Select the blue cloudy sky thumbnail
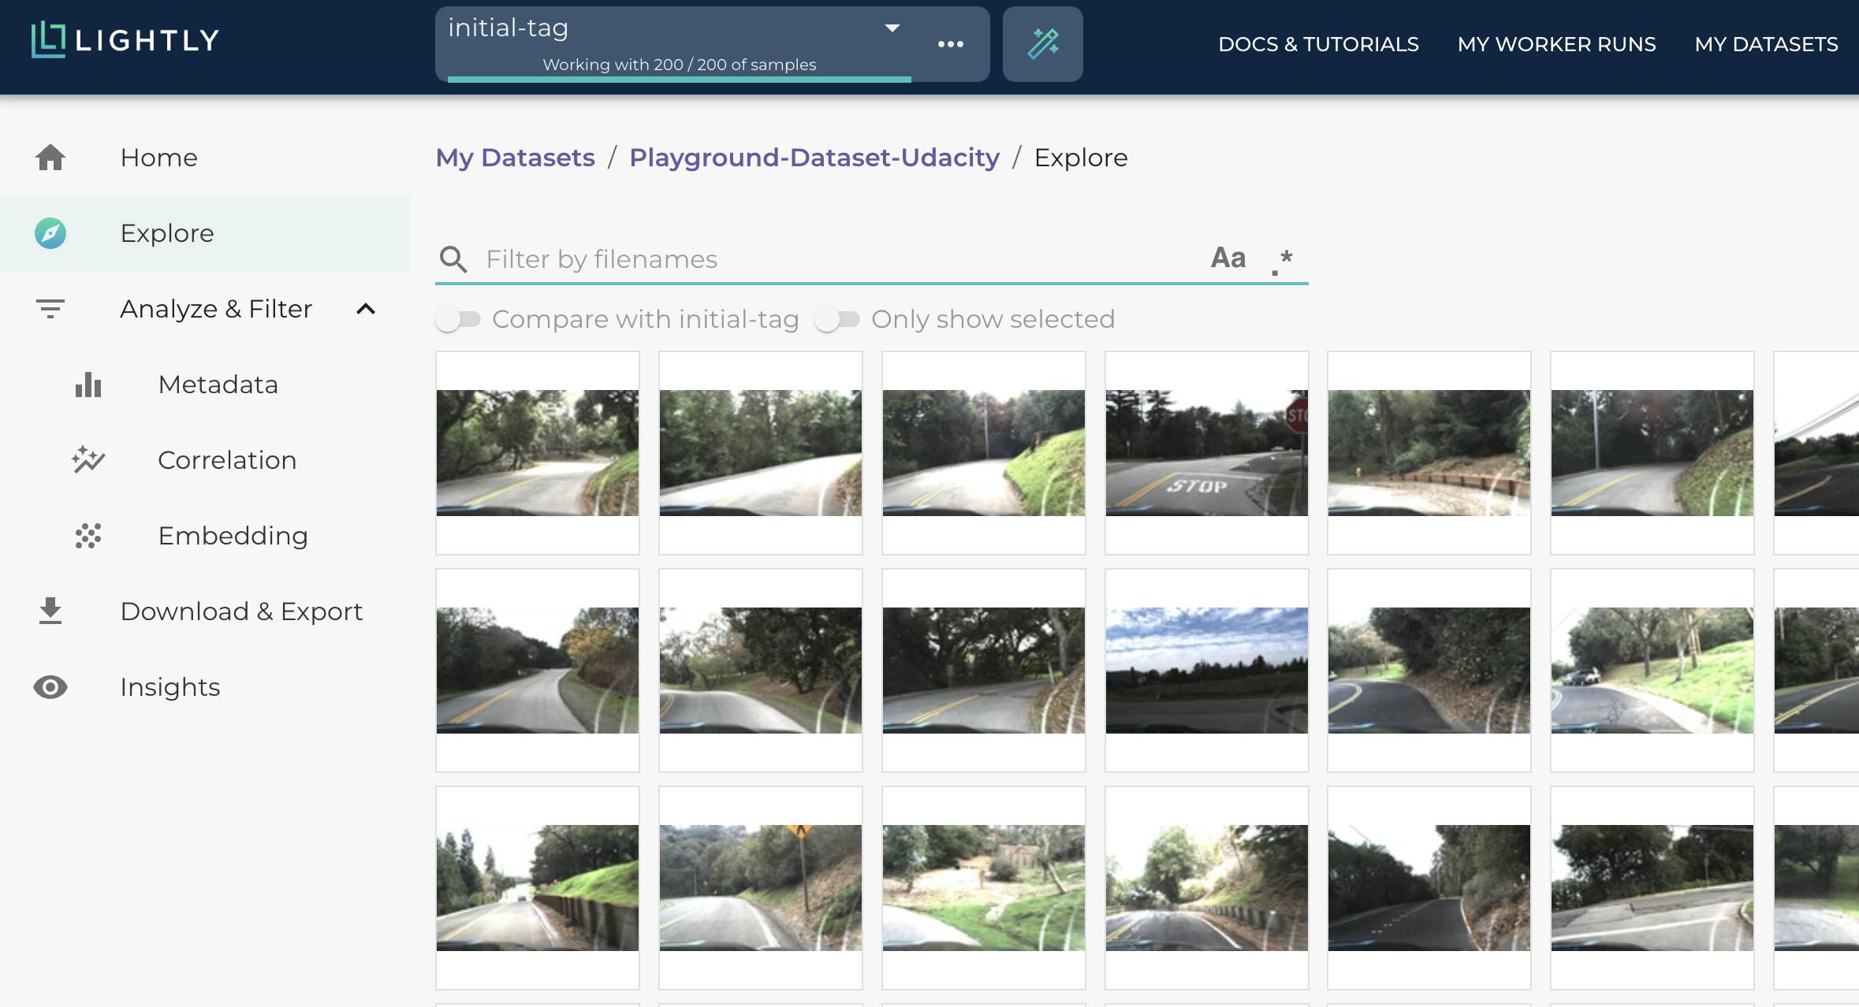 1206,671
